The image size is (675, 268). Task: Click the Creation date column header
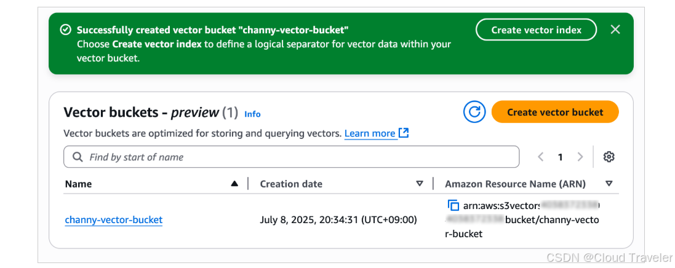(291, 184)
